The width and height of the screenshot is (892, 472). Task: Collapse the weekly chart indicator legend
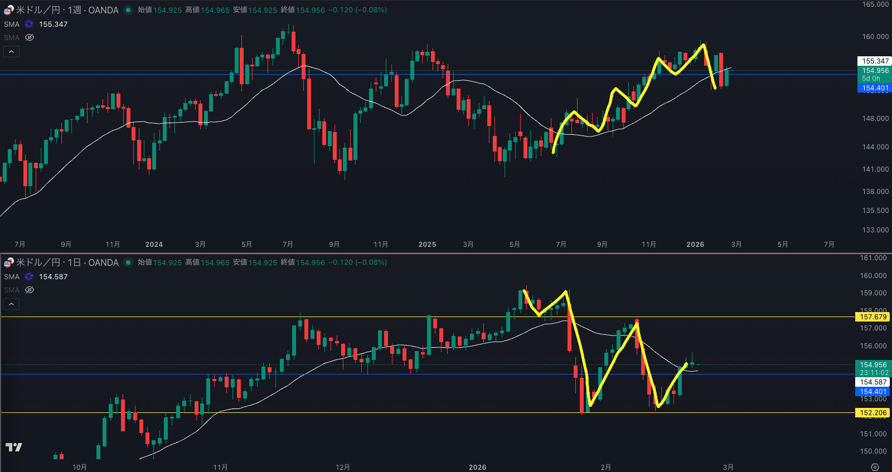[12, 52]
